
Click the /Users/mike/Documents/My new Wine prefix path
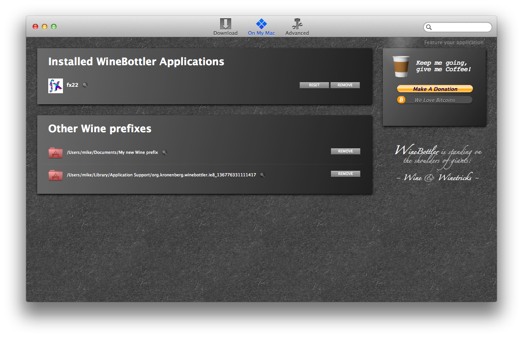coord(113,152)
